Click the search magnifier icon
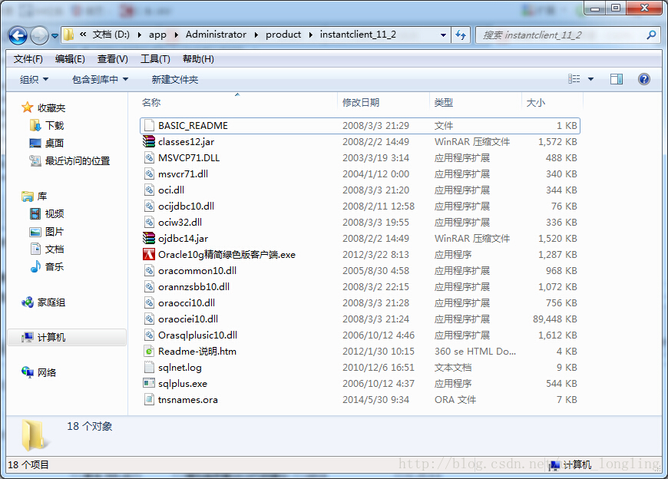Viewport: 668px width, 479px height. (x=651, y=35)
